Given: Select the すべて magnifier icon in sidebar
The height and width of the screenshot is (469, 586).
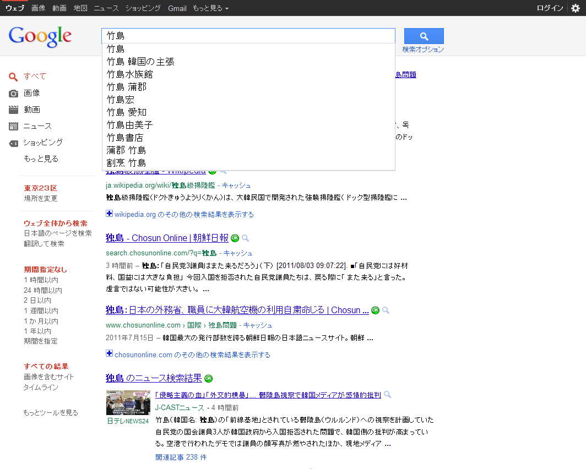Looking at the screenshot, I should pyautogui.click(x=13, y=77).
